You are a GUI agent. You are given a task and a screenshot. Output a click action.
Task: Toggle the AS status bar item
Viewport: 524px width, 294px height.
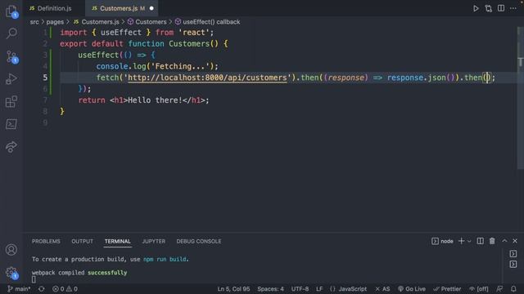point(382,288)
